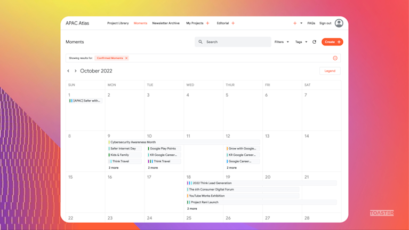Focus the Search input field

point(233,42)
